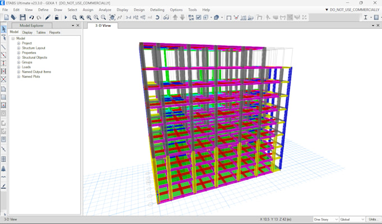Open the Global coordinate system dropdown
The image size is (382, 224).
pyautogui.click(x=352, y=220)
